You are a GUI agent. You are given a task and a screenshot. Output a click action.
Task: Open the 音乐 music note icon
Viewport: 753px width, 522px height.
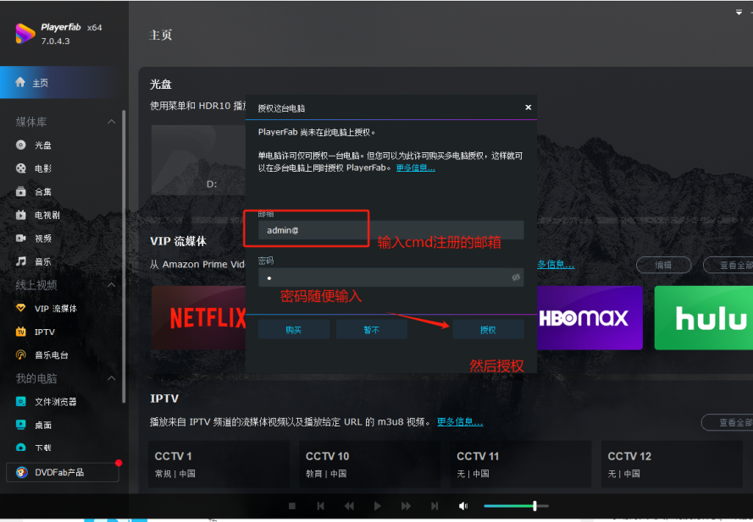coord(20,261)
